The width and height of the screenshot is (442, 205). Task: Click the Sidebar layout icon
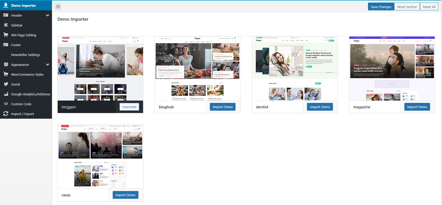[x=6, y=25]
